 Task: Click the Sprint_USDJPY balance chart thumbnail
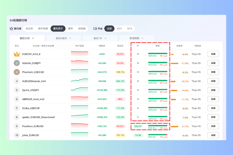click(x=79, y=90)
